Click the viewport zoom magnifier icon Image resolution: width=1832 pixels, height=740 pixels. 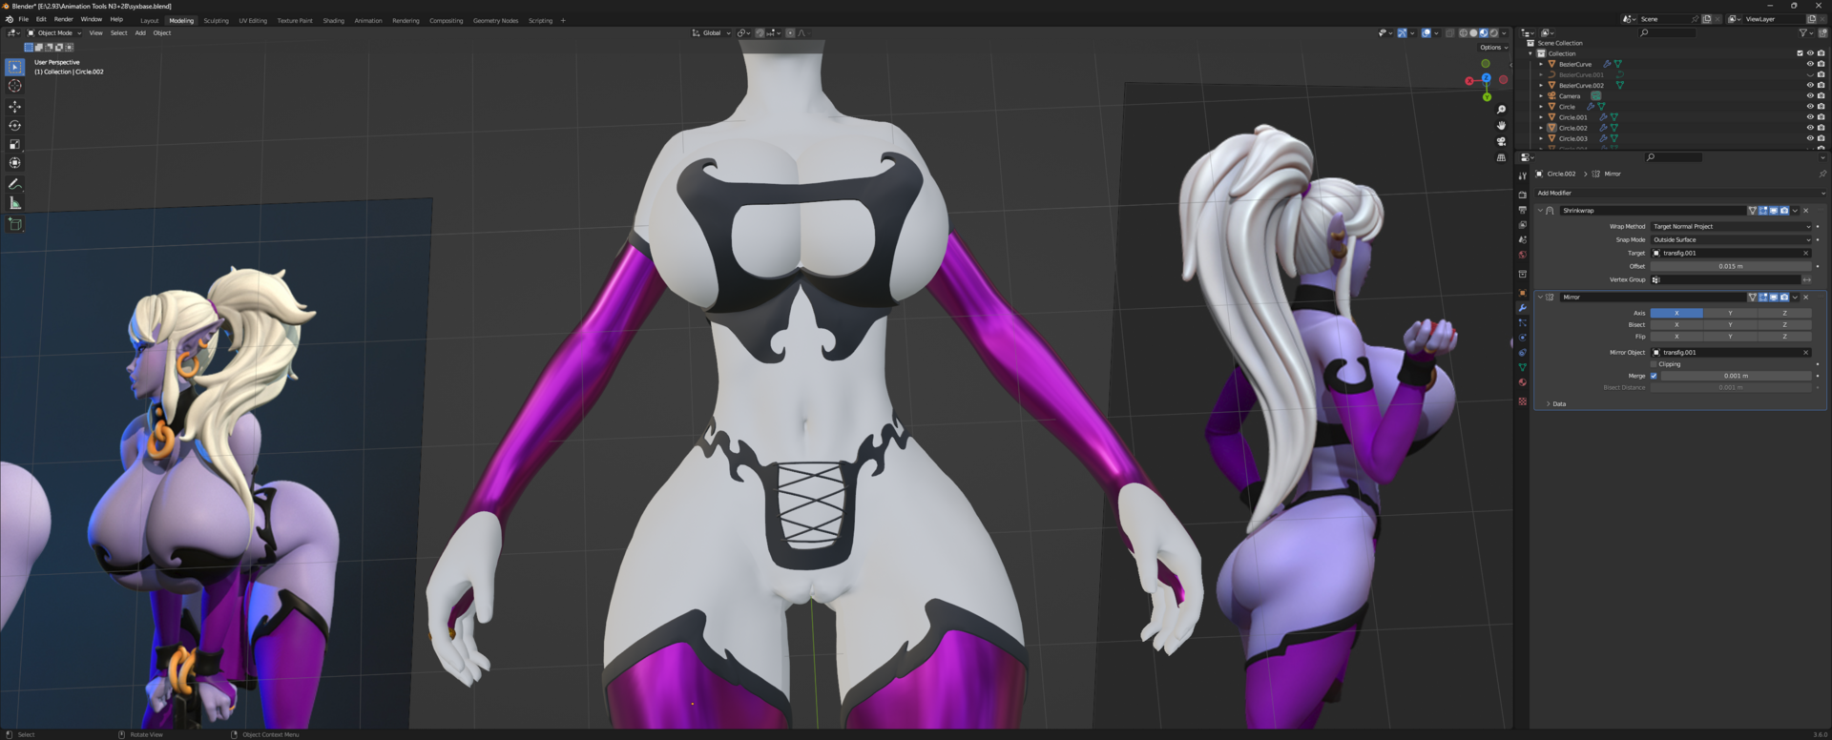pos(1501,110)
